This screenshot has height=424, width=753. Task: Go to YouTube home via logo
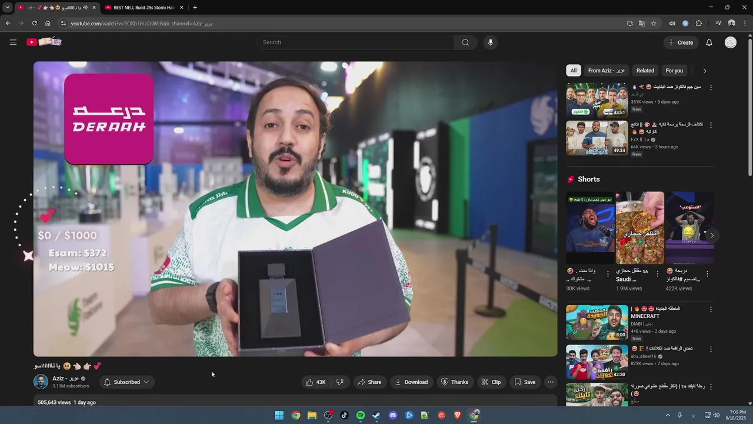44,42
